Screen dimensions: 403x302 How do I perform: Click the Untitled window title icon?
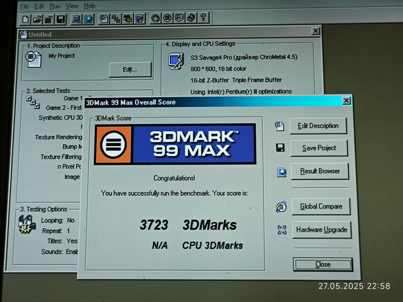23,35
